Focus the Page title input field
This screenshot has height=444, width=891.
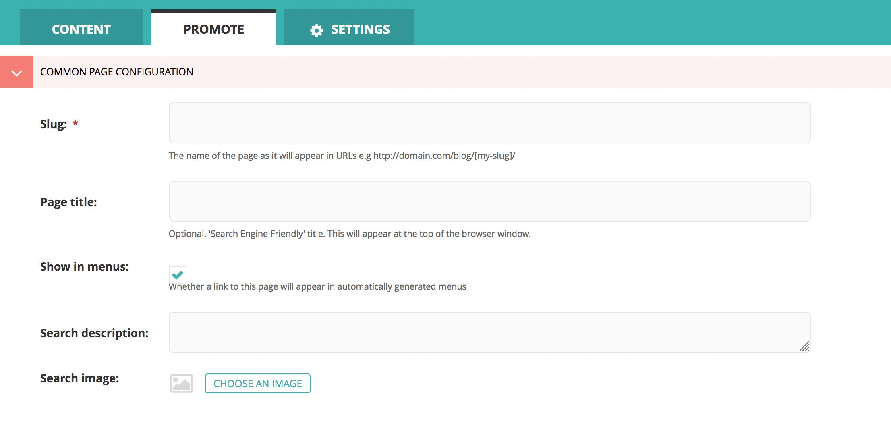[x=489, y=201]
